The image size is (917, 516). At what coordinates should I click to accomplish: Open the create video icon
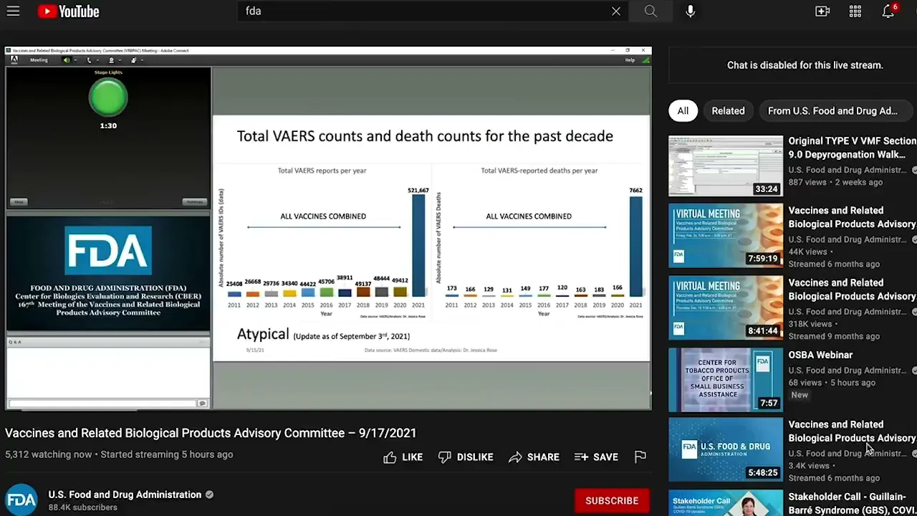[x=822, y=11]
